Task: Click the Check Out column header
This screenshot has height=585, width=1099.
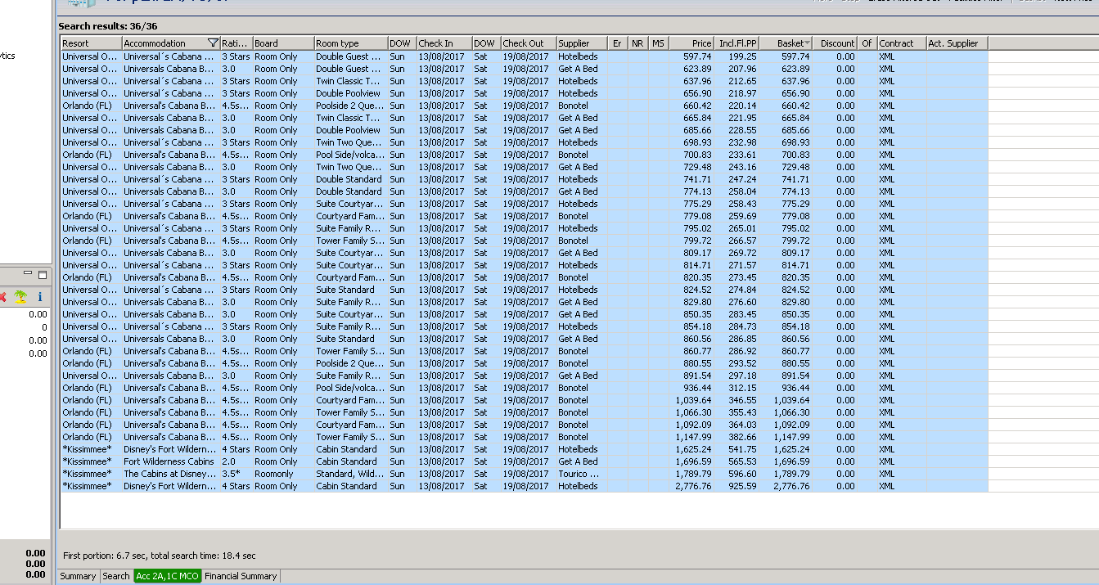Action: 529,43
